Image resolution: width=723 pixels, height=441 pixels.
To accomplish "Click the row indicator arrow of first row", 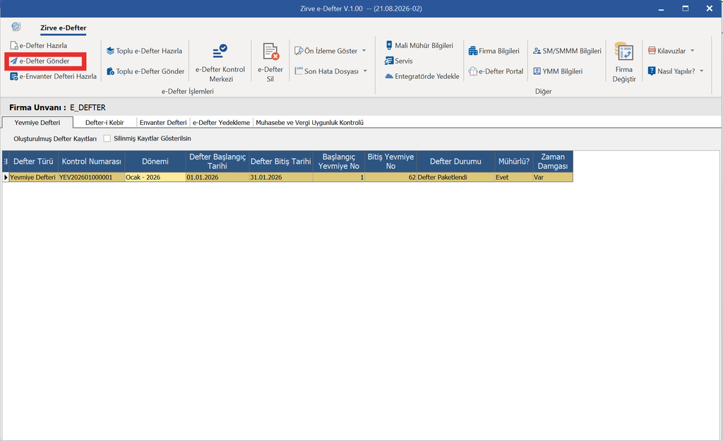I will point(6,177).
